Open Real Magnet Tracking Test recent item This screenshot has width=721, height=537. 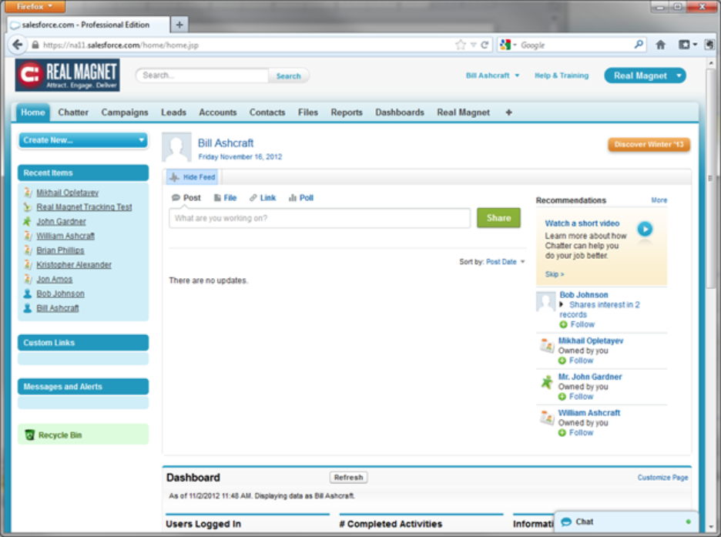click(x=84, y=207)
